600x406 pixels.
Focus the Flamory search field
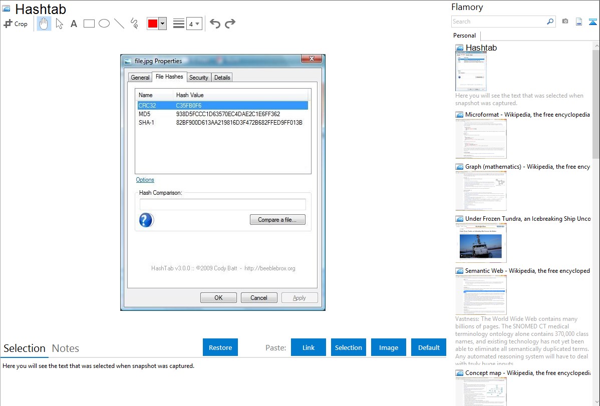(x=498, y=22)
